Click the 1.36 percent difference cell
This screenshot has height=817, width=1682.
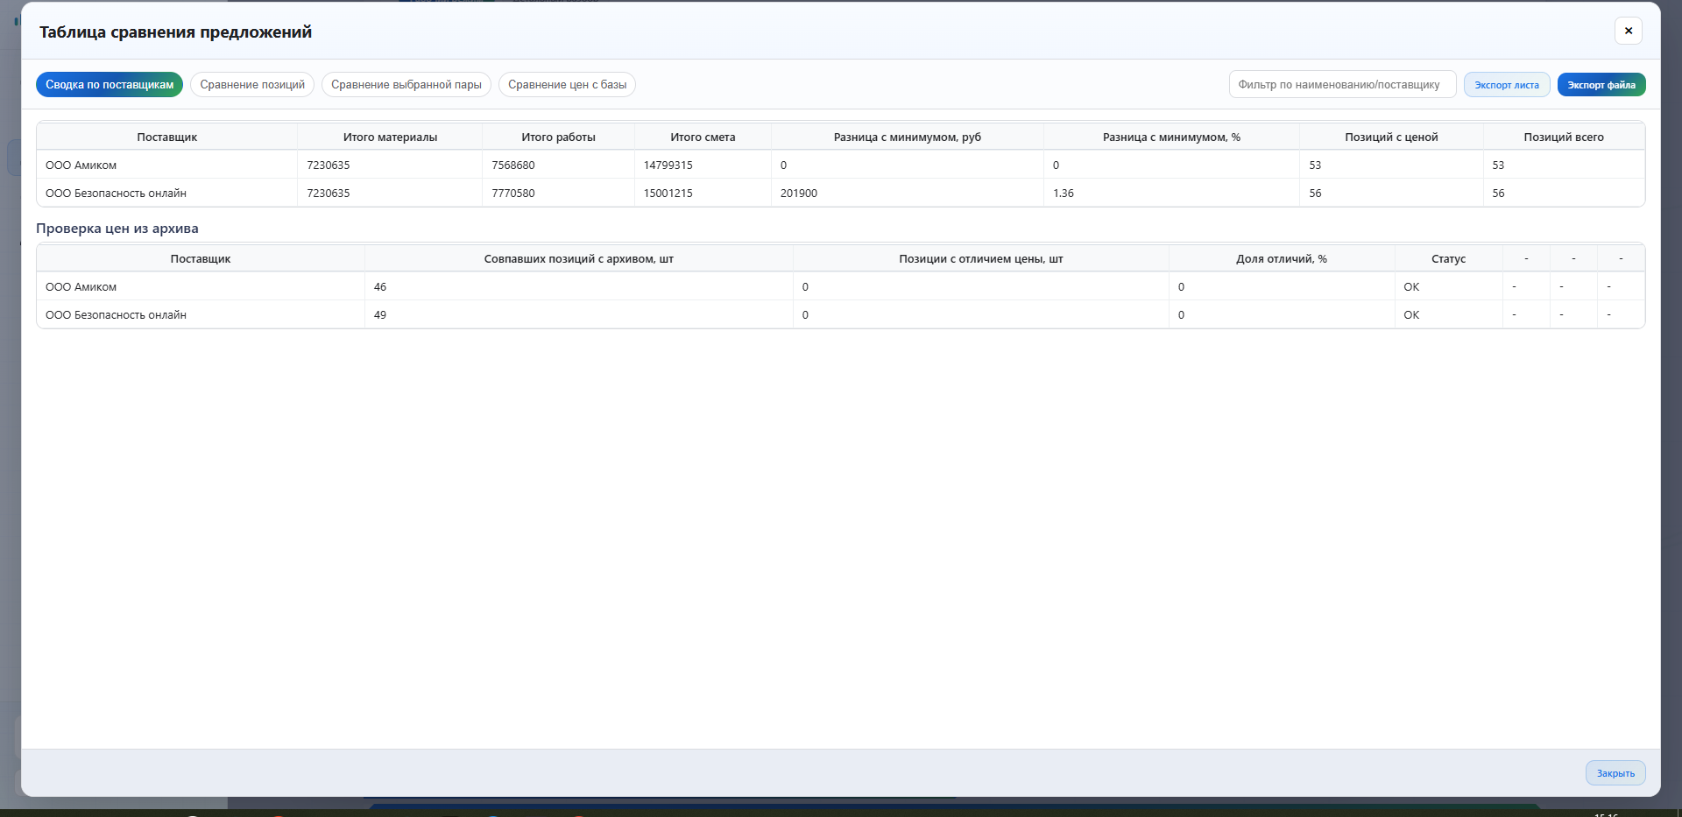click(1171, 194)
